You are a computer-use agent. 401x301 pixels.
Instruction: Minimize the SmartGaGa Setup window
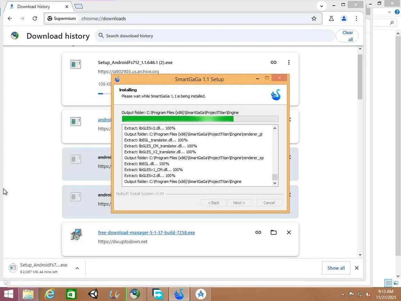tap(258, 78)
